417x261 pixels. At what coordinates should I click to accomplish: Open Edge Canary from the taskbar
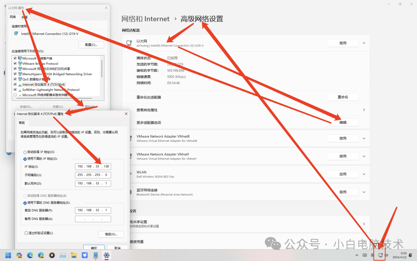(41, 256)
